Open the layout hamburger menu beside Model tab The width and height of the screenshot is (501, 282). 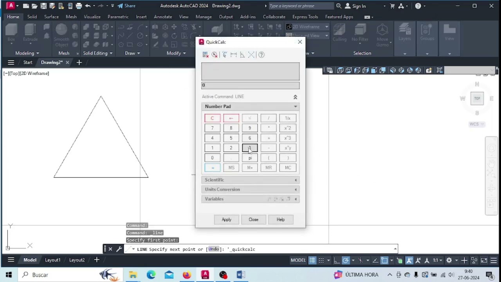(x=11, y=260)
